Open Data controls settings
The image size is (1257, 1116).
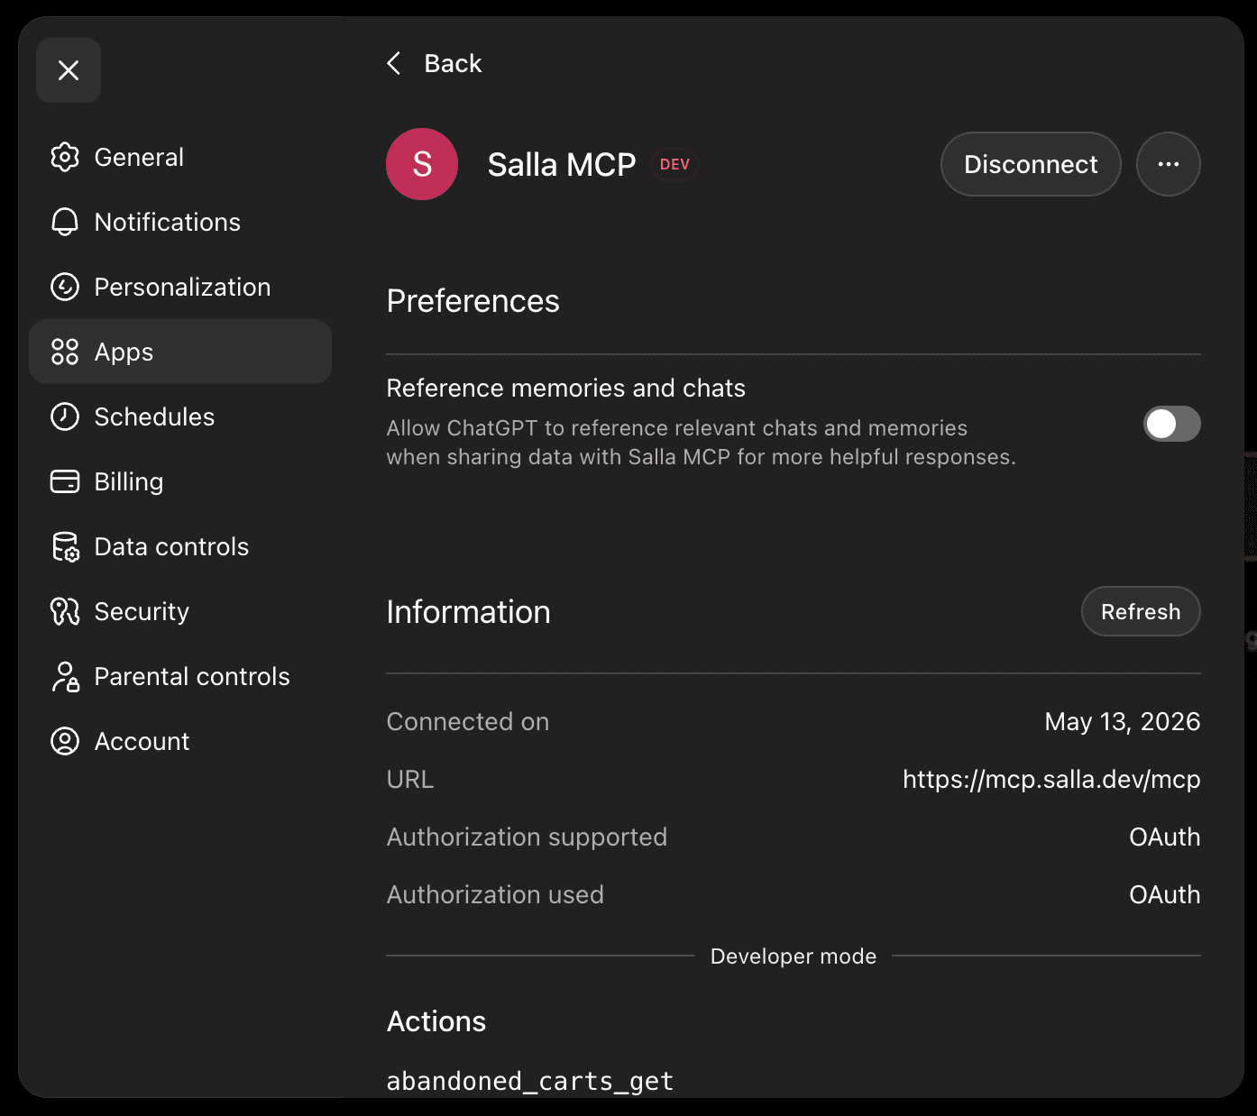pos(180,546)
